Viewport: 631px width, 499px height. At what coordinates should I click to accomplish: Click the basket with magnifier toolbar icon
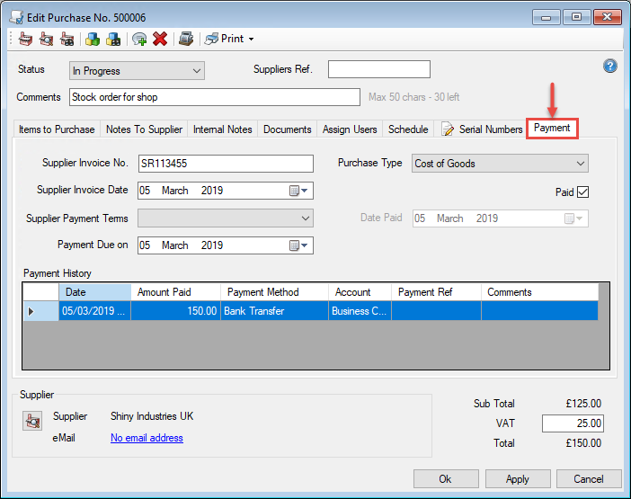point(46,39)
